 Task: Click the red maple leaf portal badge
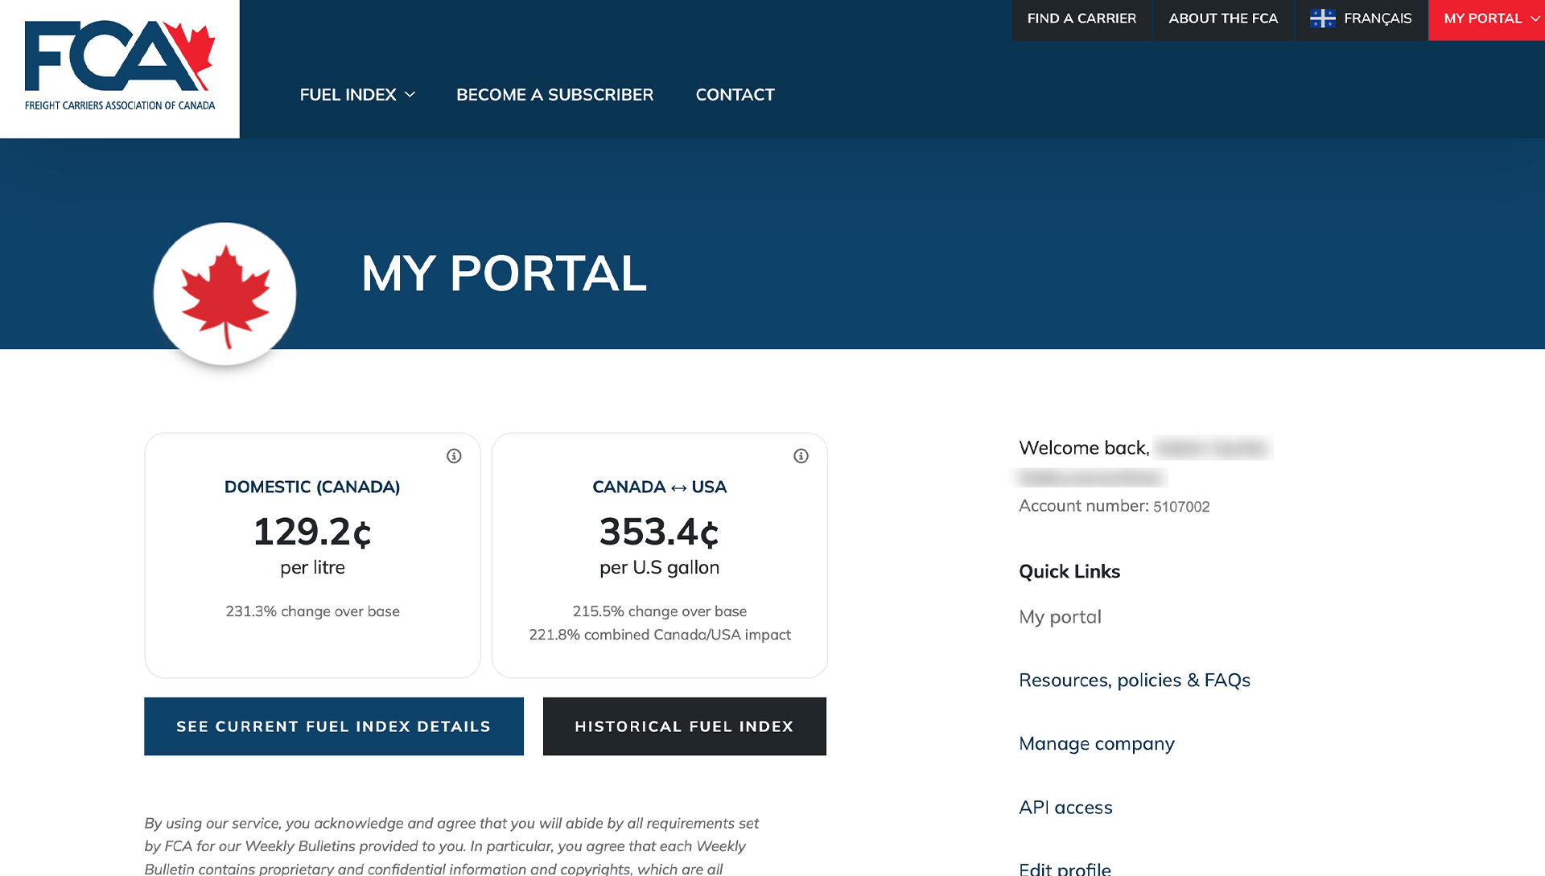point(225,294)
